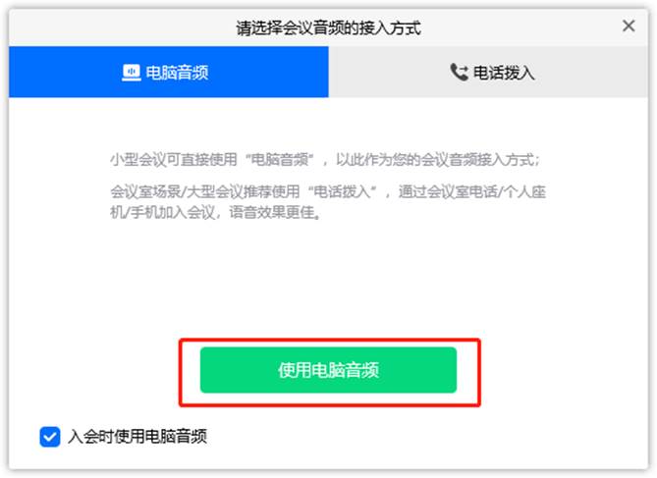Switch to the 电脑音频 tab
Screen dimensions: 657x478
coord(169,72)
